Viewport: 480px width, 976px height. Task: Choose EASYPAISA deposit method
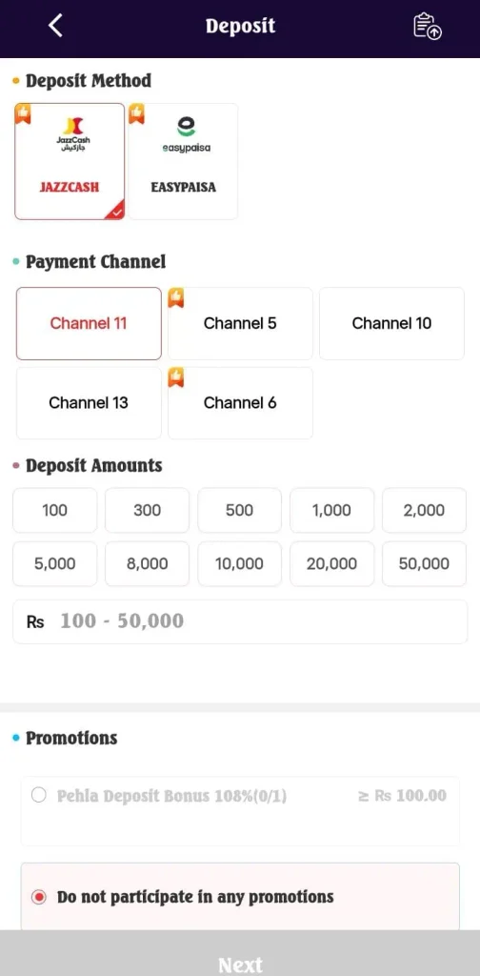point(184,161)
